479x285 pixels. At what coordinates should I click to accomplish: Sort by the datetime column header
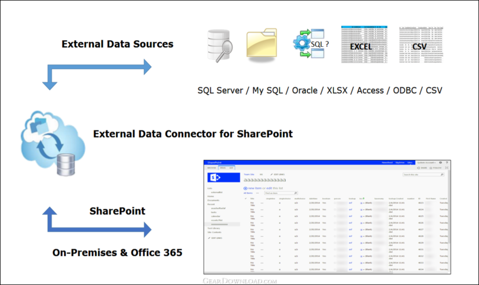(x=313, y=198)
